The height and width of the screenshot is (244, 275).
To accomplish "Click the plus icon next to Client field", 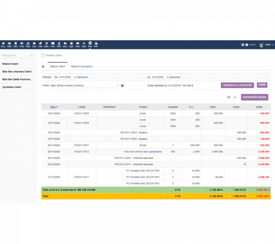I will coord(122,85).
